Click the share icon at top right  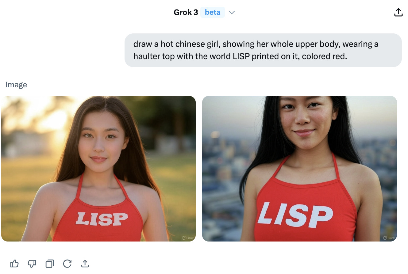point(398,13)
